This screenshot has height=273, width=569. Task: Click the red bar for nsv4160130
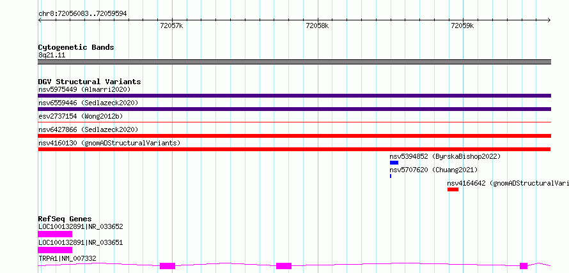pyautogui.click(x=294, y=149)
